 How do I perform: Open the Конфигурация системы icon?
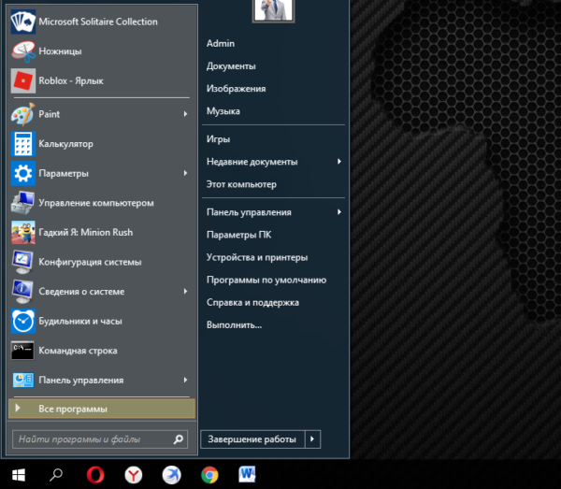click(x=23, y=262)
